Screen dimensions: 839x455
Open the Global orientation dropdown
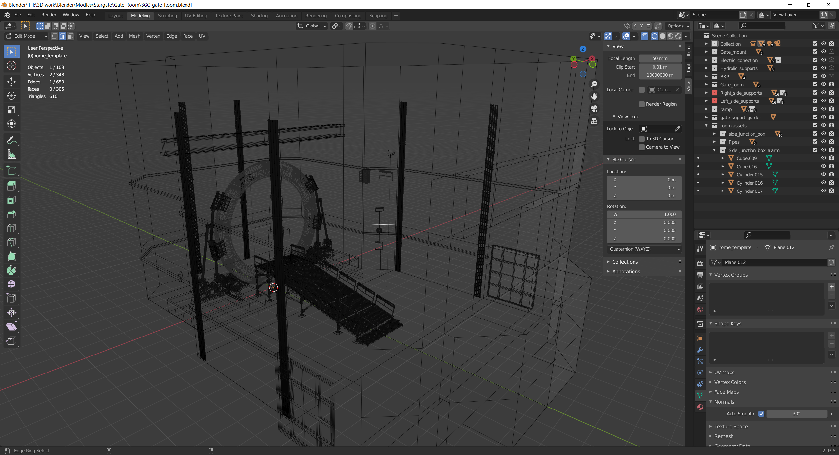312,26
